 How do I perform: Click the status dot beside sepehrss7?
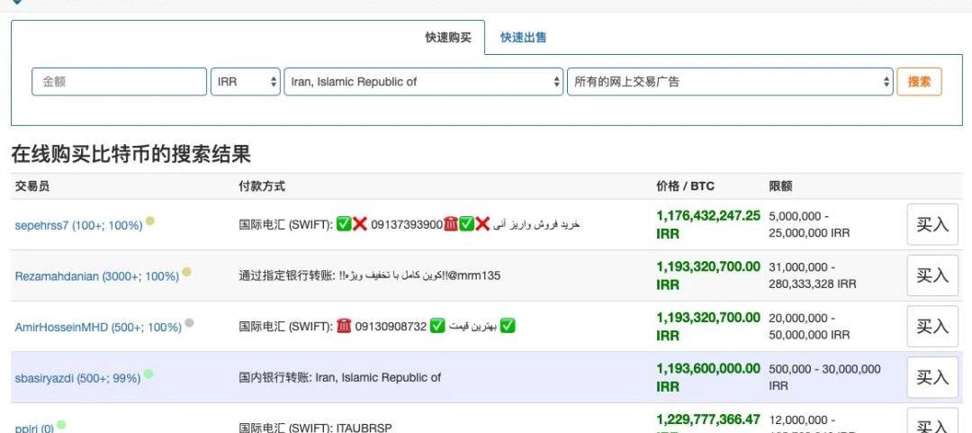pos(150,221)
